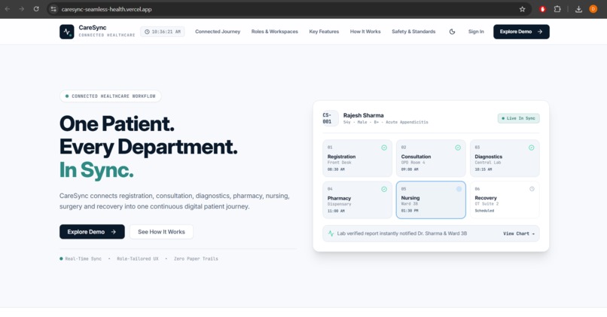Click the check icon on Registration card
607x317 pixels.
pyautogui.click(x=384, y=148)
